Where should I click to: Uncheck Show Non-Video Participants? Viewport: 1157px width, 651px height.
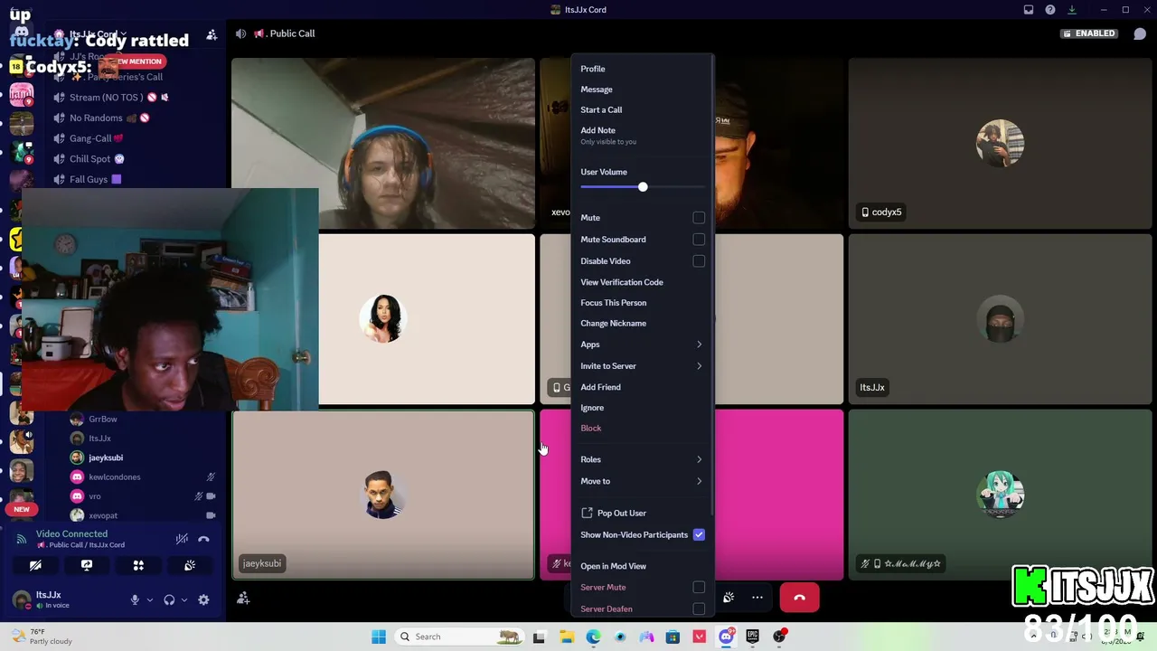[x=699, y=535]
